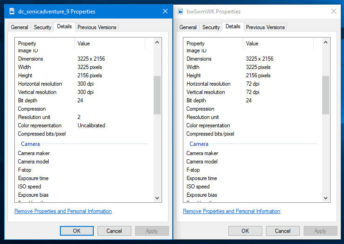Click Remove Properties link in left dialog
The image size is (344, 244).
(63, 211)
